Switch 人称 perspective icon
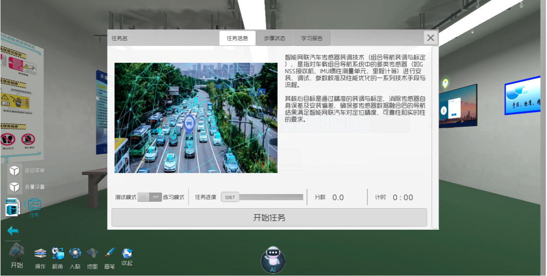 pyautogui.click(x=75, y=254)
